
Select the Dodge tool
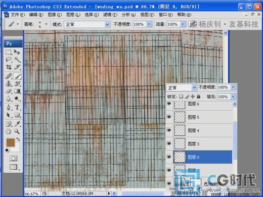17,98
